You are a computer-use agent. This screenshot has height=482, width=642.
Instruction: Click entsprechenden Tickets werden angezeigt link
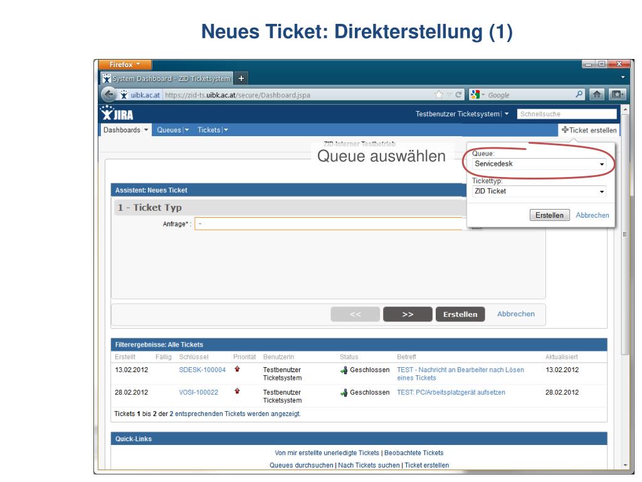click(x=238, y=414)
